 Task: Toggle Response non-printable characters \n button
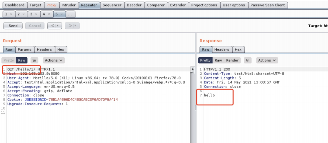click(248, 60)
